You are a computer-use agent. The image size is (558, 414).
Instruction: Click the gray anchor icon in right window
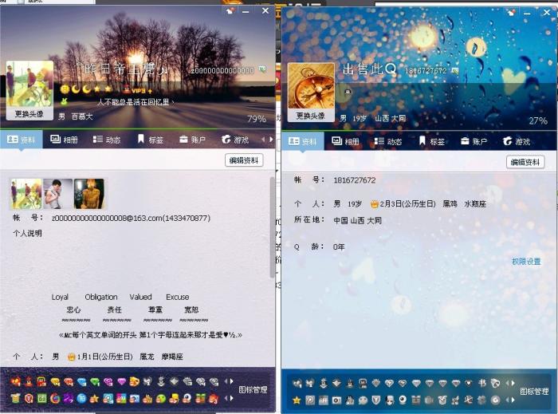[x=324, y=383]
